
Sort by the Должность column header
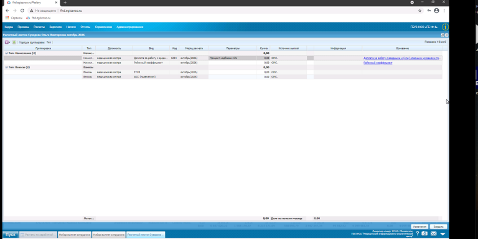point(115,48)
